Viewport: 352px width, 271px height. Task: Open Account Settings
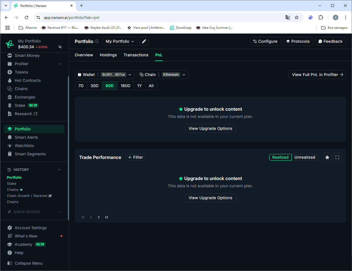pos(31,228)
